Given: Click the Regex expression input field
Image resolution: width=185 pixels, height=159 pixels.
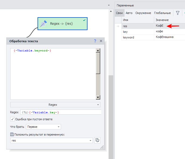Looking at the screenshot, I should click(60, 112).
